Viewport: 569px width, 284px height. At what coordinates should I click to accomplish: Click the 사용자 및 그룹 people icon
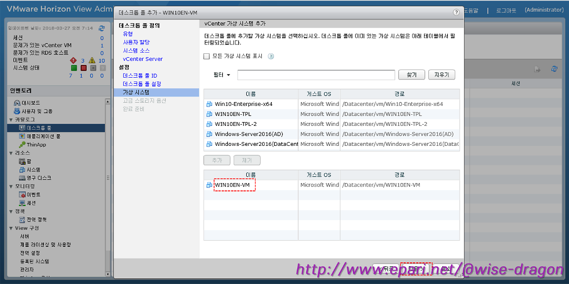click(17, 111)
